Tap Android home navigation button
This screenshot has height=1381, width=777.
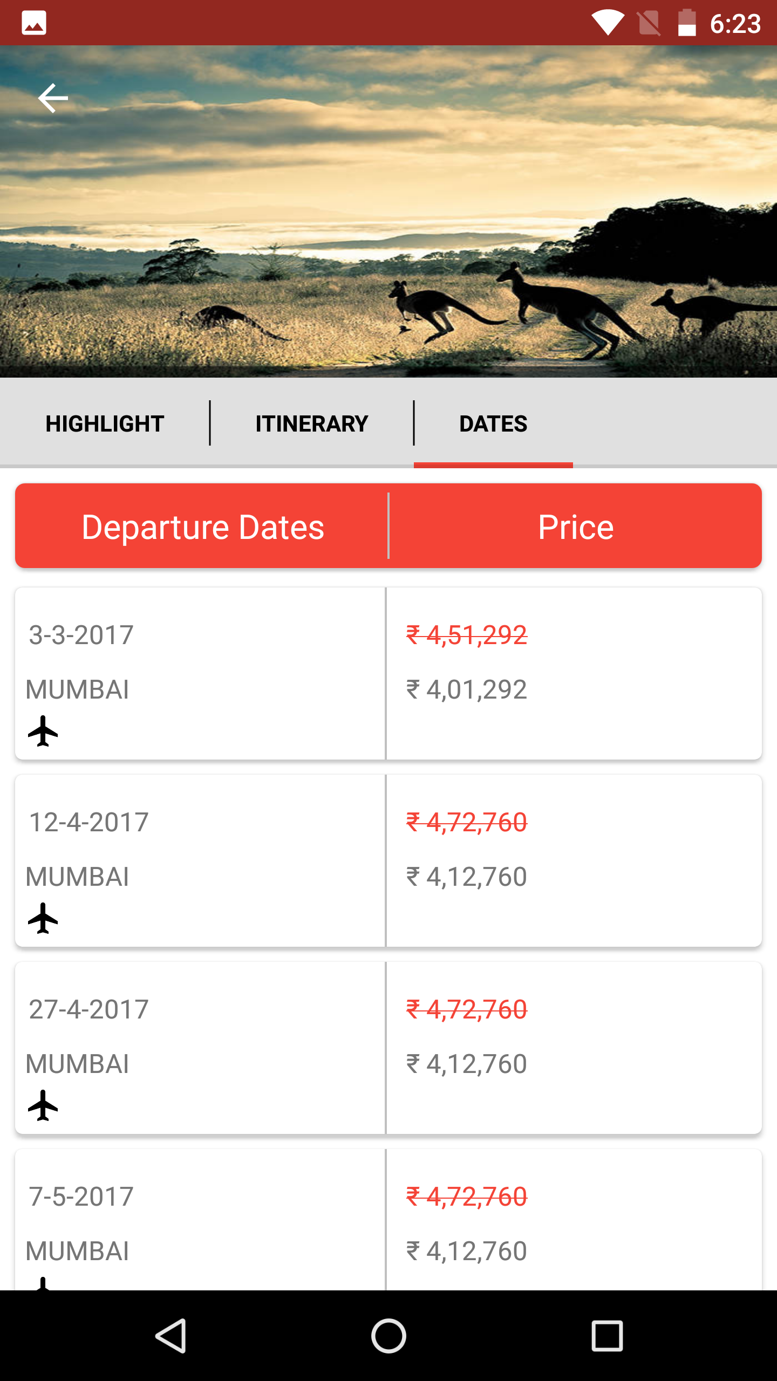[x=388, y=1336]
